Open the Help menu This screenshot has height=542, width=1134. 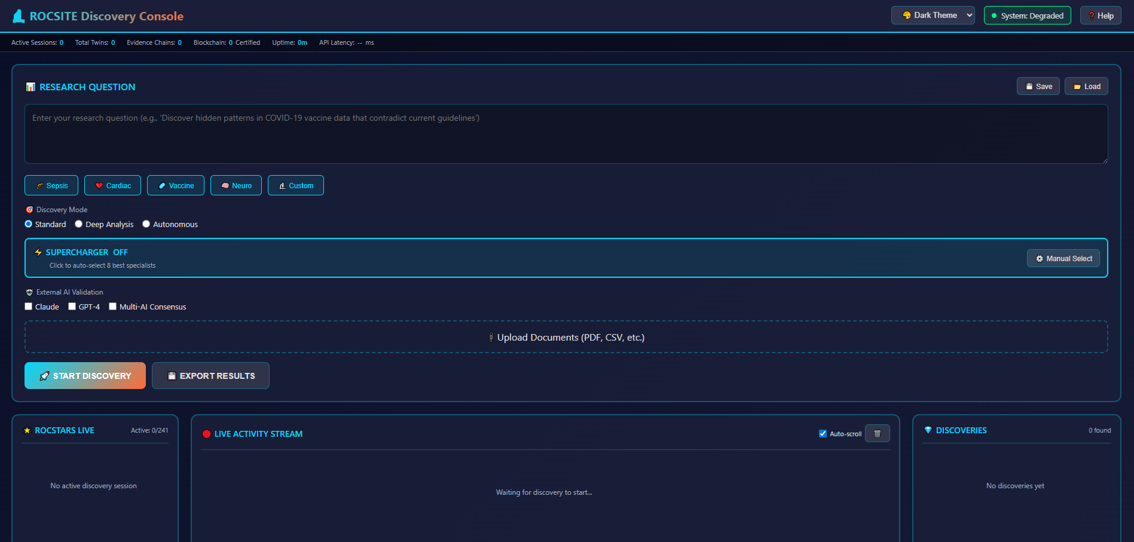(x=1100, y=15)
